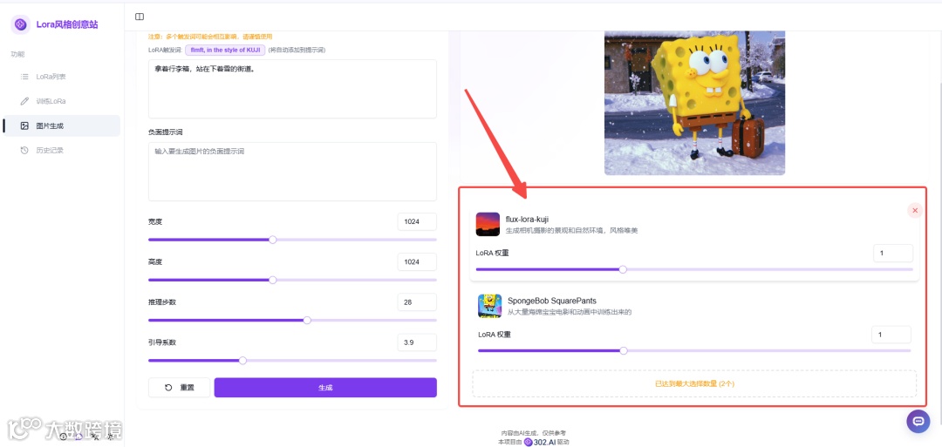
Task: Click the 训练LoRa pencil icon
Action: pyautogui.click(x=24, y=101)
